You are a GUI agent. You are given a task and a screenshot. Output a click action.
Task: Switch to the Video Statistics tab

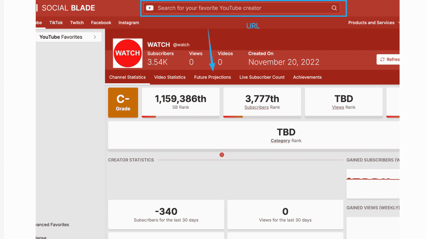[170, 77]
